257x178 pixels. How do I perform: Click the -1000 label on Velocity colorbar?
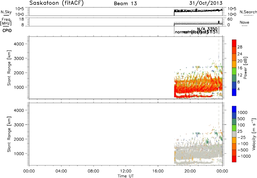click(x=244, y=156)
